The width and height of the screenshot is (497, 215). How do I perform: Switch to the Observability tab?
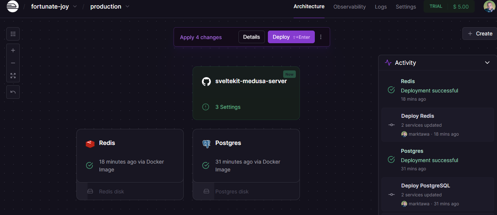349,6
